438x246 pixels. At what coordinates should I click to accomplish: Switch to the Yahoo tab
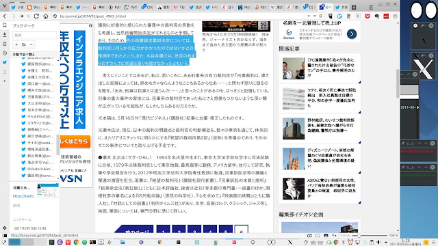(x=179, y=8)
